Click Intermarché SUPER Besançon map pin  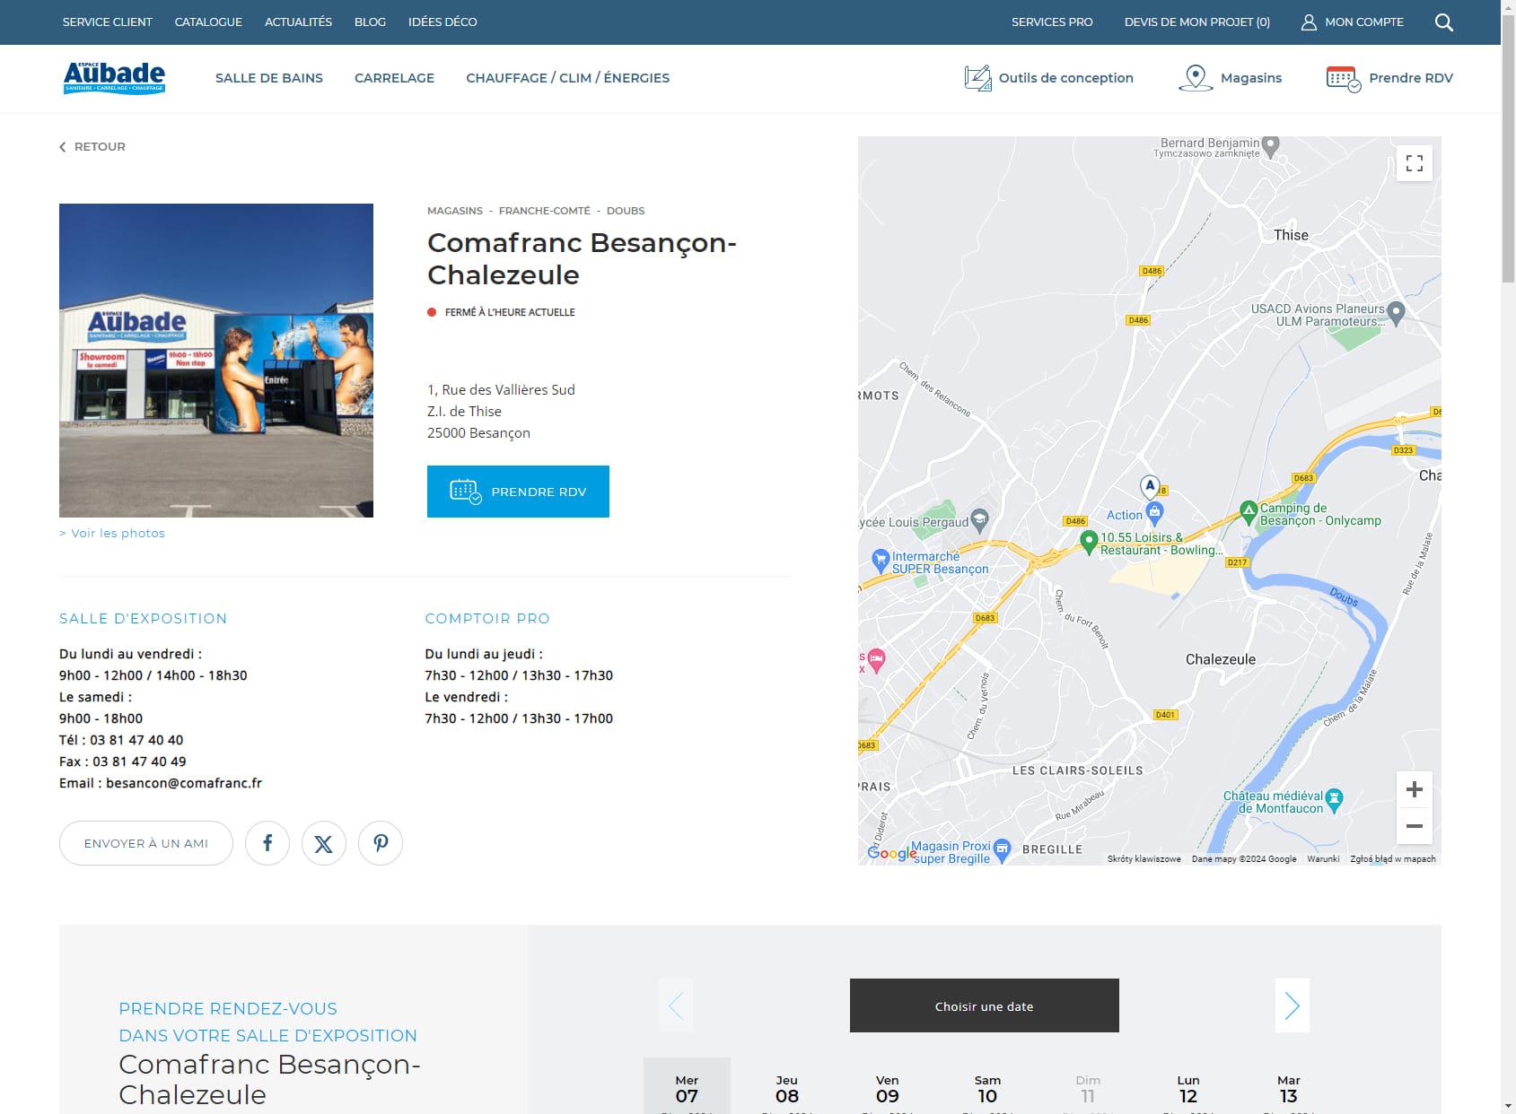(x=881, y=561)
